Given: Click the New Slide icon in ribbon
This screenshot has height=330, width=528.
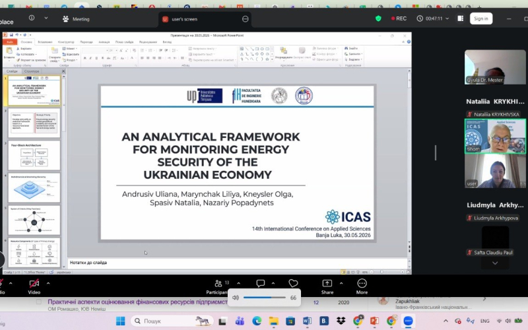Looking at the screenshot, I should point(54,51).
